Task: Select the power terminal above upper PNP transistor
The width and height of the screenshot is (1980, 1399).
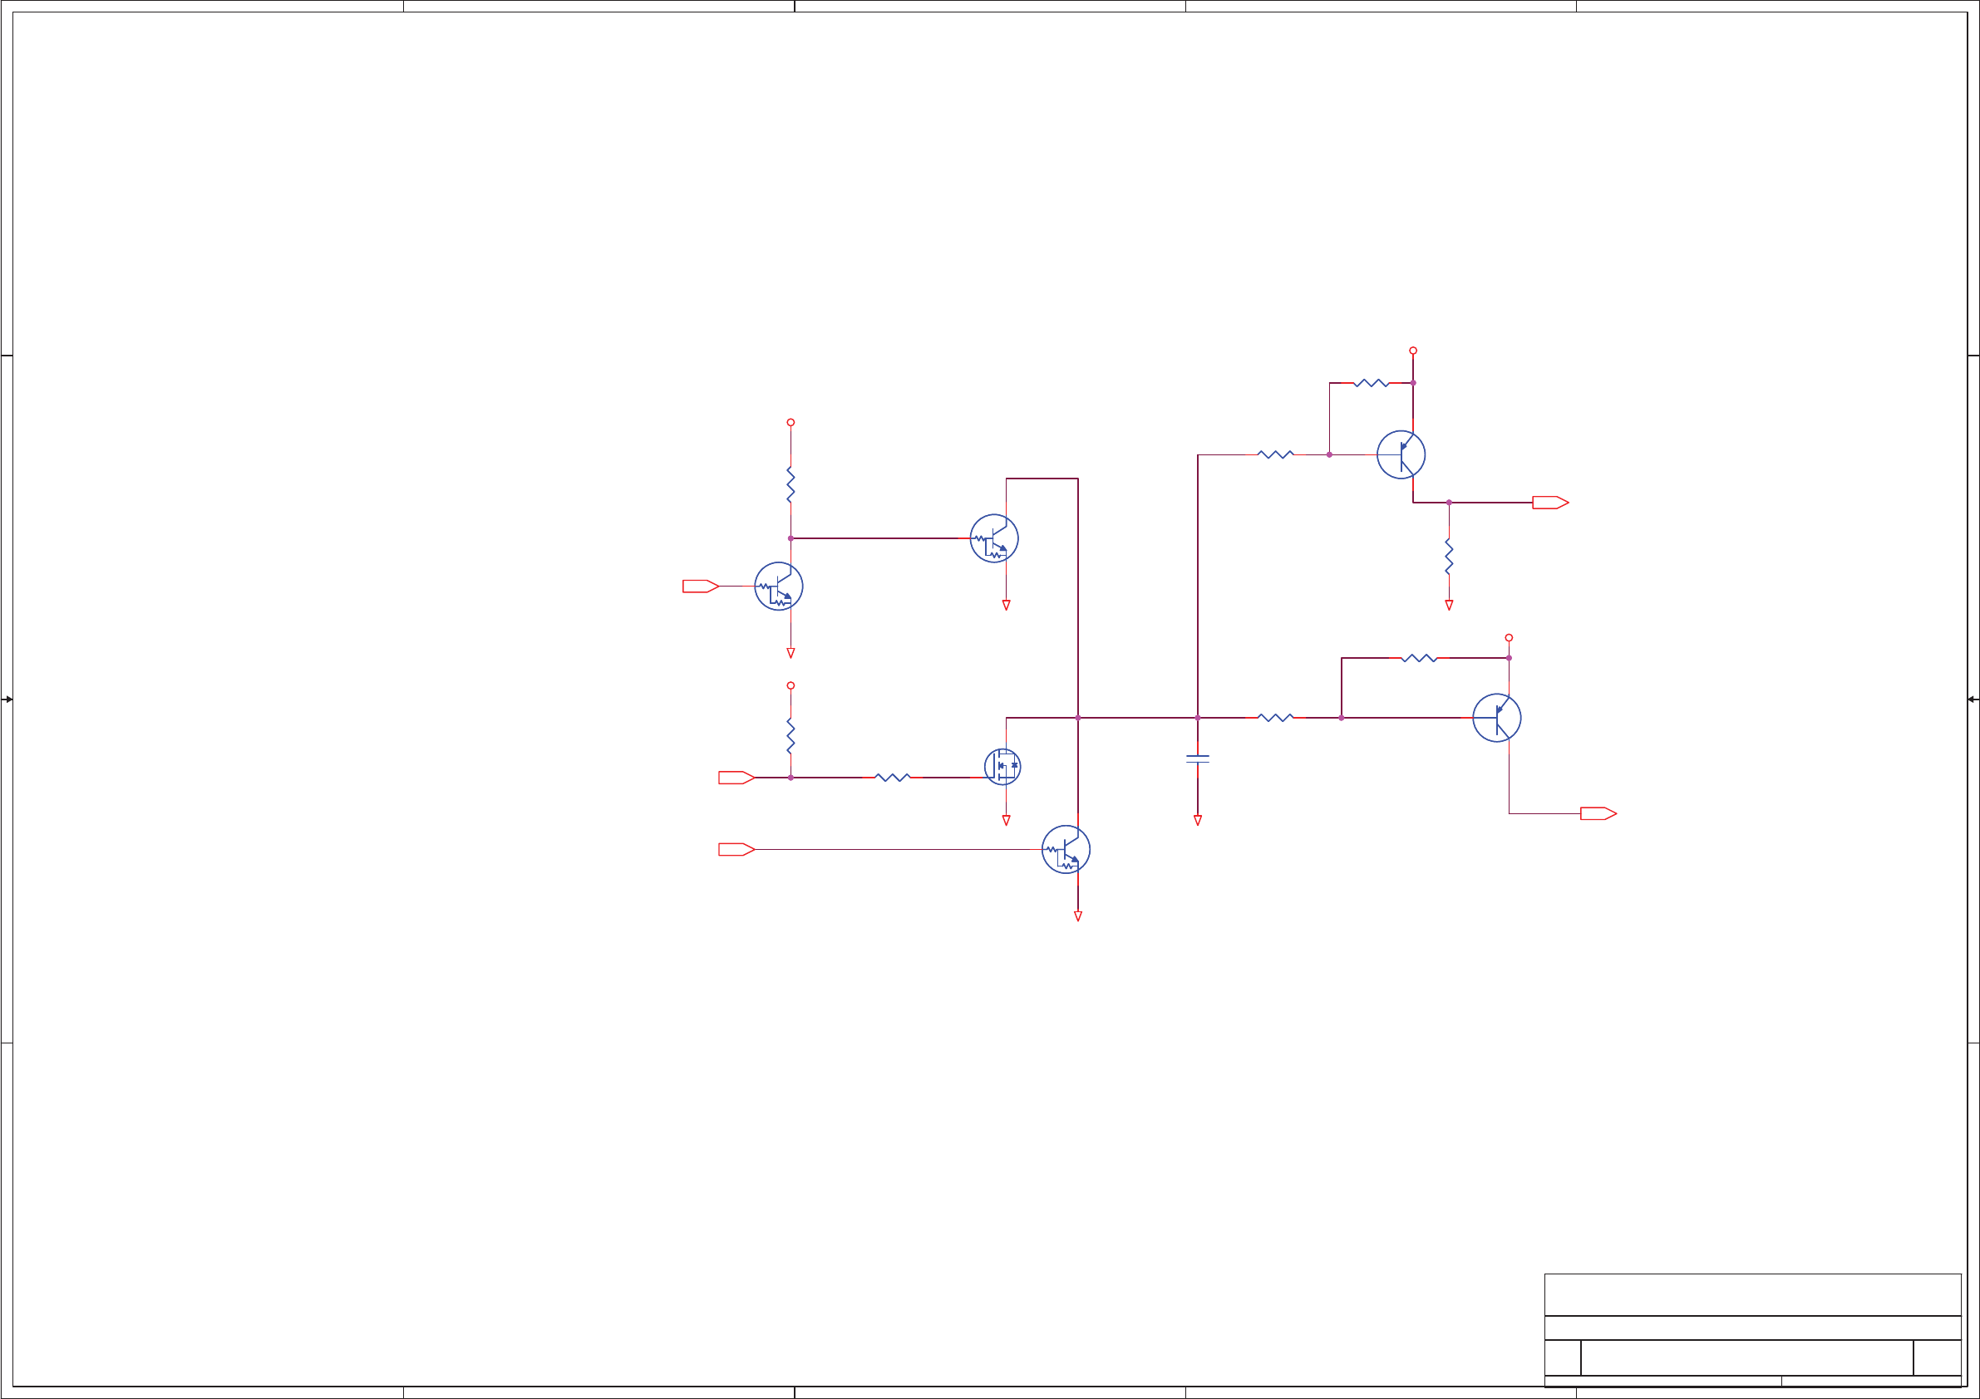Action: click(1412, 351)
